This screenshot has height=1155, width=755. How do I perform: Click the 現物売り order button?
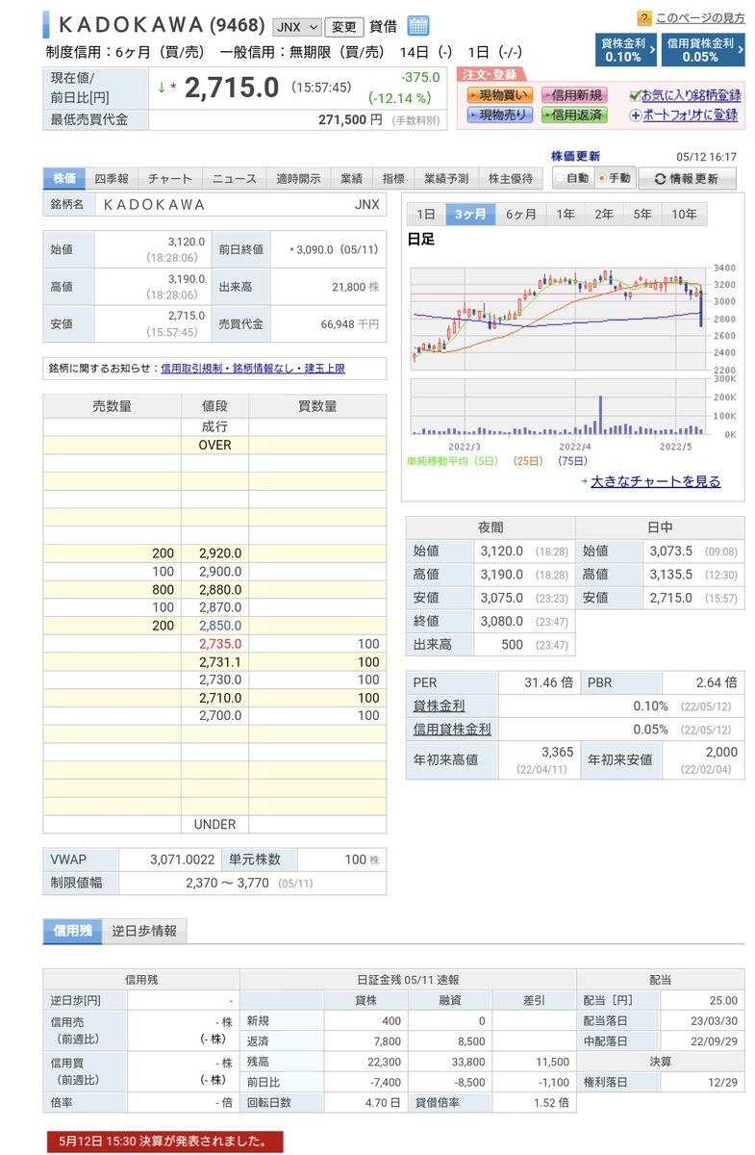pos(499,115)
